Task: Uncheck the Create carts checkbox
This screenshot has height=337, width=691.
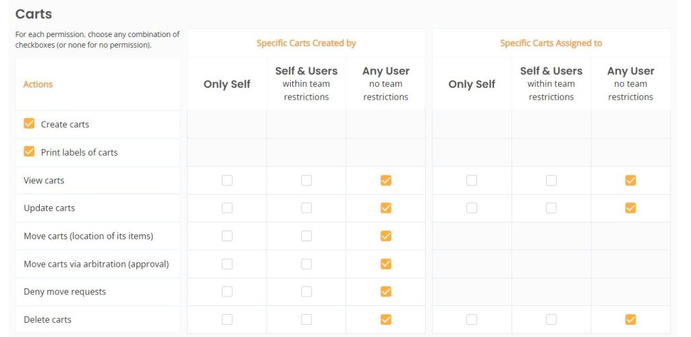Action: 29,123
